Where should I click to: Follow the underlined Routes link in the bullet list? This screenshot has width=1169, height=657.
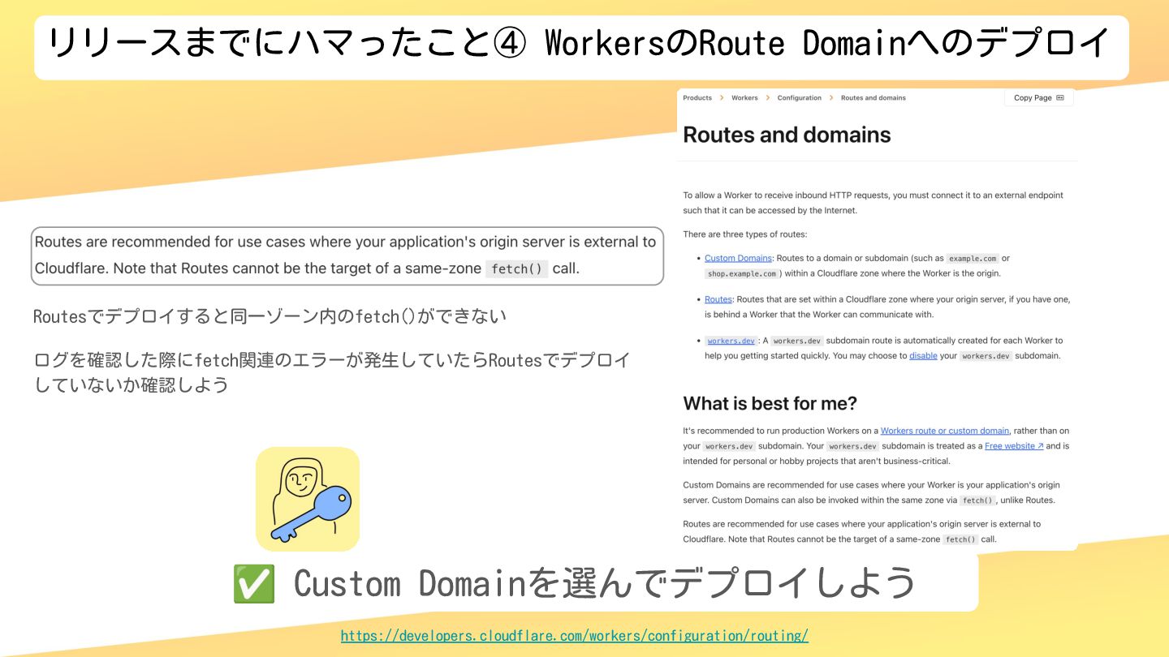[x=718, y=299]
